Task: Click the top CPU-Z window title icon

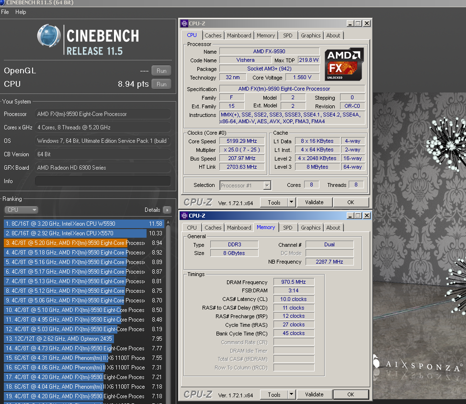Action: pos(184,23)
